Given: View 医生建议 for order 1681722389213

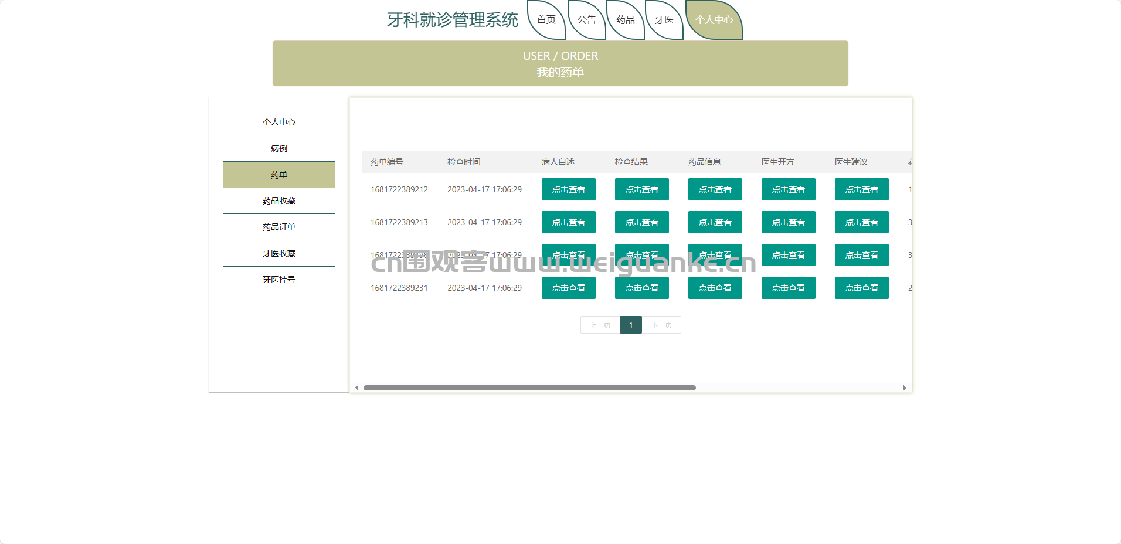Looking at the screenshot, I should 862,222.
